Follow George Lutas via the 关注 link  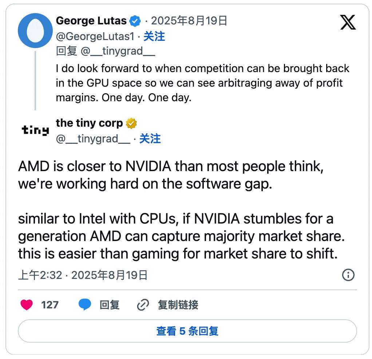coord(154,37)
